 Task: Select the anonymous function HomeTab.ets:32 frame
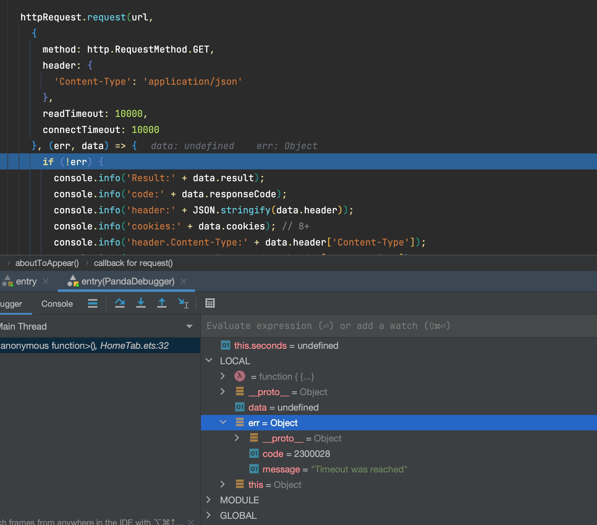(x=100, y=345)
